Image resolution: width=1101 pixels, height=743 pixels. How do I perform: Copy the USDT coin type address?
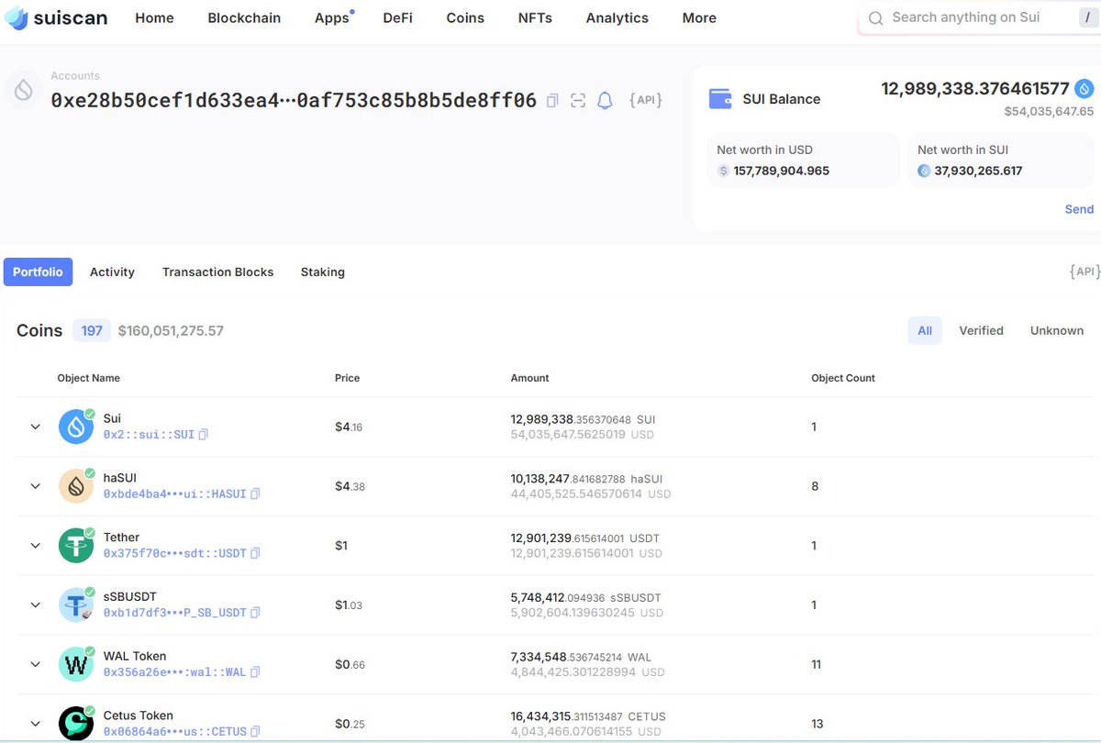click(255, 553)
